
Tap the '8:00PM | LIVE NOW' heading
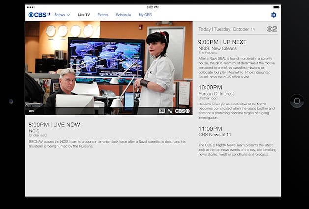coord(54,125)
